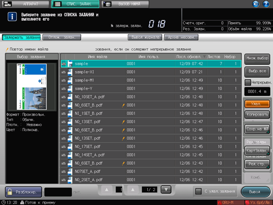Click the 12/09 07:42 timestamp cell
273x205 pixels.
point(191,64)
